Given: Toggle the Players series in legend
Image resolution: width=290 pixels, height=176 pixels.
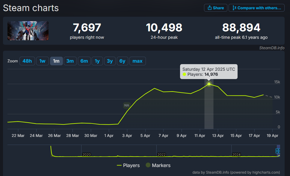Looking at the screenshot, I should (x=128, y=165).
